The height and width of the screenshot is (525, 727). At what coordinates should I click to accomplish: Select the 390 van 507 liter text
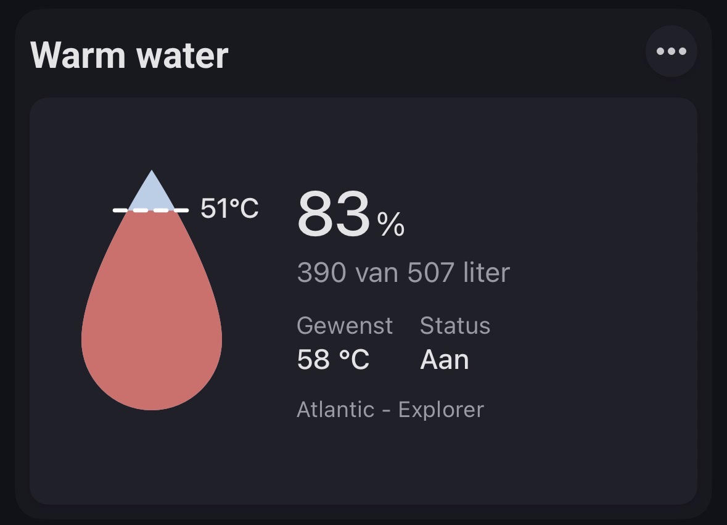(x=403, y=272)
